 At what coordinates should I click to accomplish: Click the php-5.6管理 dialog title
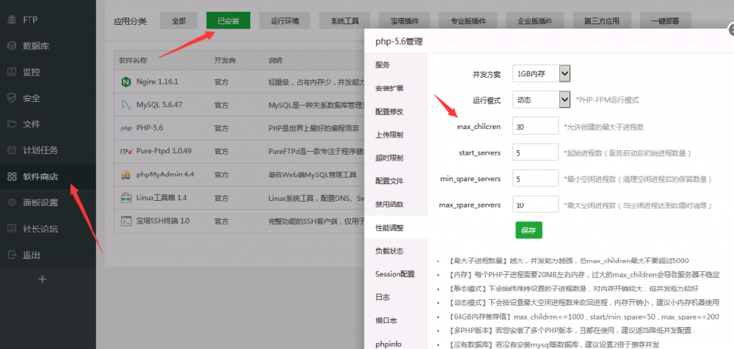[x=399, y=42]
